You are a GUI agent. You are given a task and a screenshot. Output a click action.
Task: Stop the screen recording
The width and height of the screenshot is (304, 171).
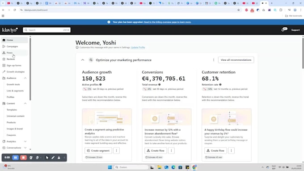[x=23, y=158]
